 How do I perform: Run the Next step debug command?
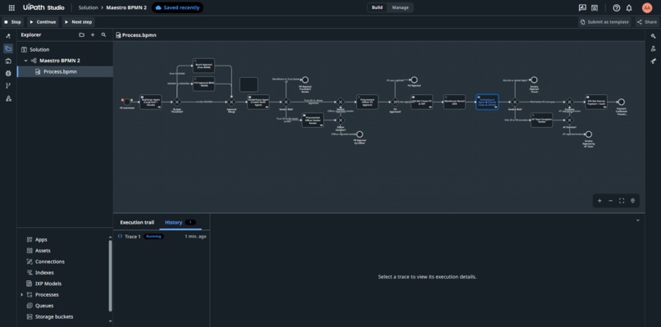(79, 22)
